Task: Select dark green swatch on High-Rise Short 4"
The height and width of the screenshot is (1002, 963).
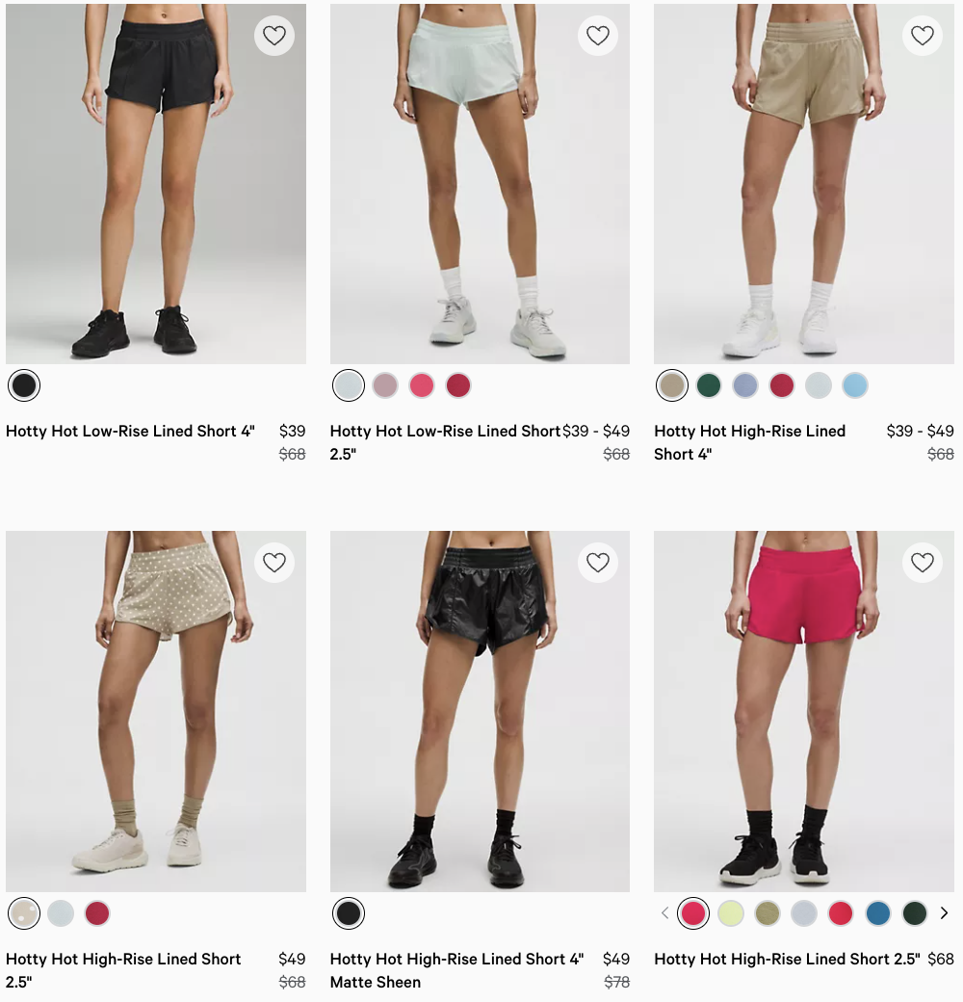Action: (709, 386)
